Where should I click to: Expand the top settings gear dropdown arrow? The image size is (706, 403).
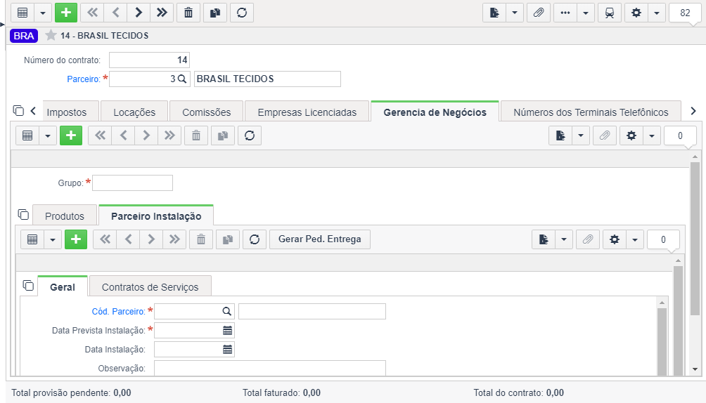click(x=657, y=13)
